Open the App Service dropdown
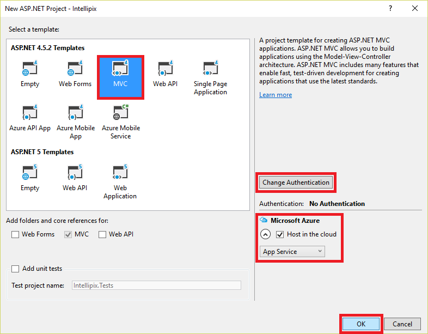Viewport: 428px width, 334px height. [292, 252]
